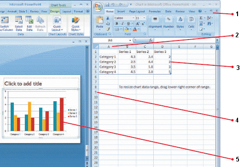Switch to Excel Formulas tab
Viewport: 244px width, 167px height.
coord(155,12)
